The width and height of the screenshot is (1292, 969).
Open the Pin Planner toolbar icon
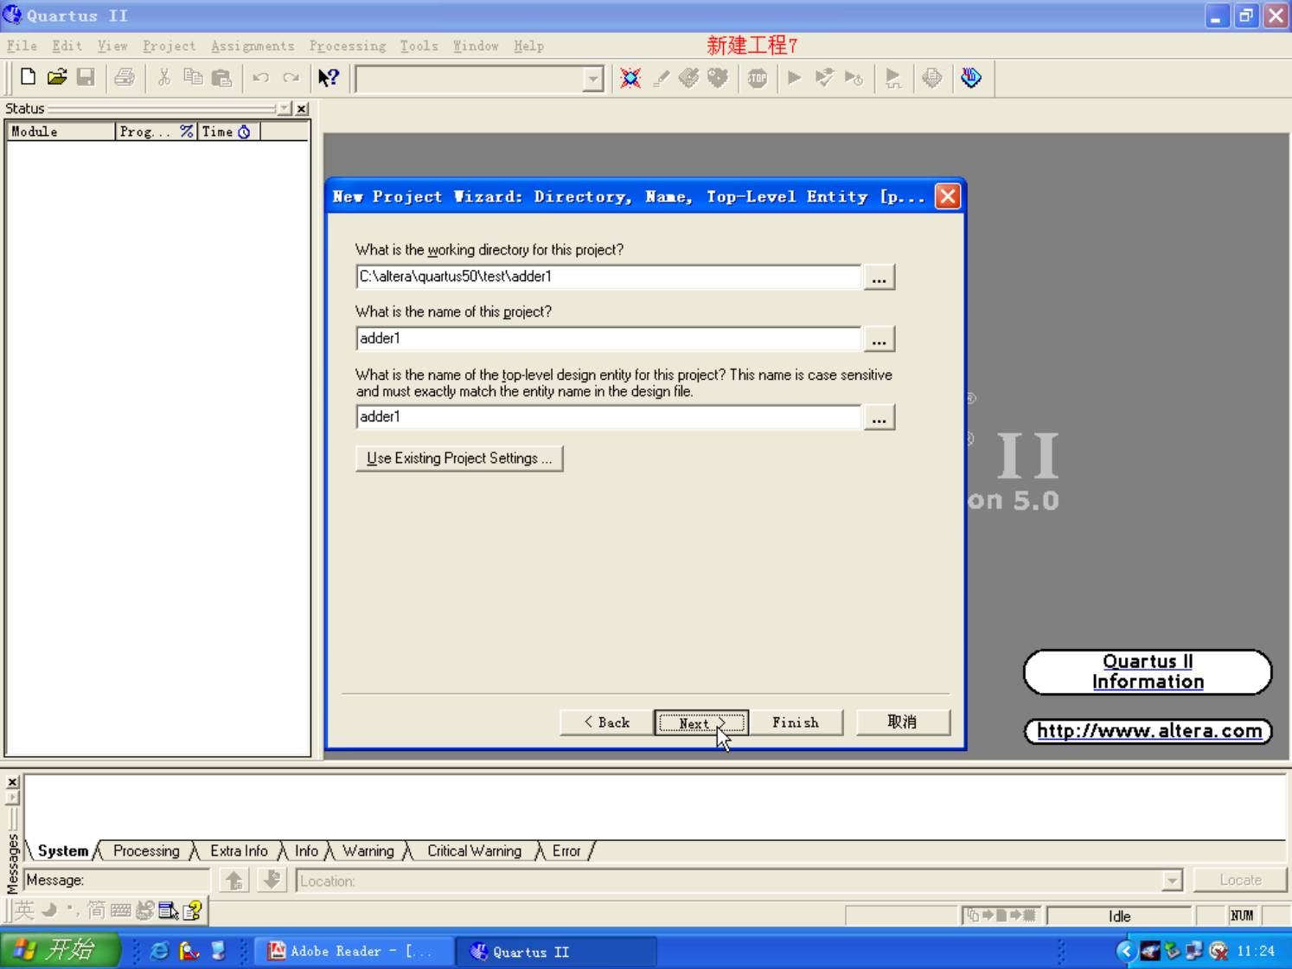(x=689, y=78)
